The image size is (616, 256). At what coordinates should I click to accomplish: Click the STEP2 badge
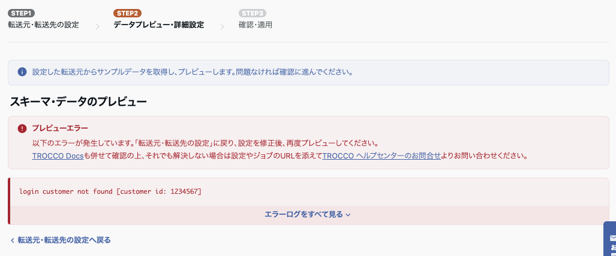(x=127, y=13)
